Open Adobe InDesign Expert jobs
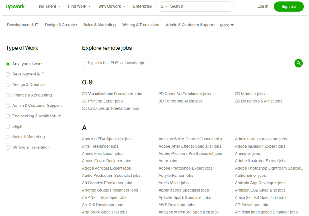 (x=260, y=146)
